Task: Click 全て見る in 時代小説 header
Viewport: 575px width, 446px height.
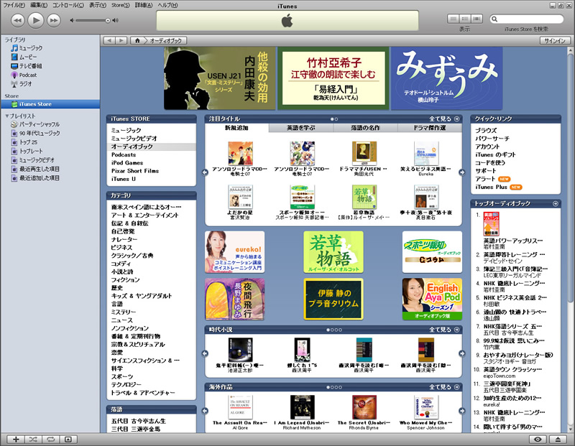Action: pos(444,330)
